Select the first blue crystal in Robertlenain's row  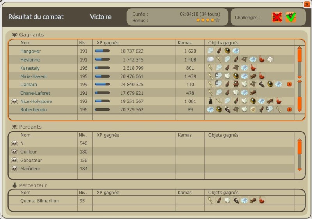(210, 109)
